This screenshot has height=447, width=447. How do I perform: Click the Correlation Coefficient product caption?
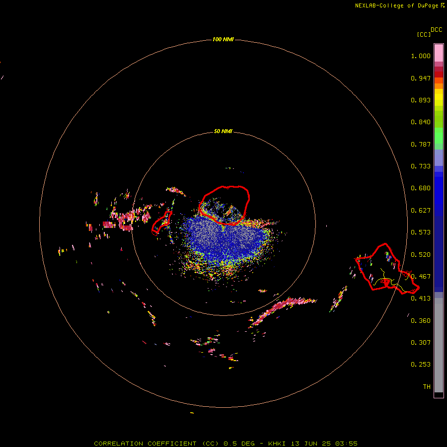[x=225, y=444]
